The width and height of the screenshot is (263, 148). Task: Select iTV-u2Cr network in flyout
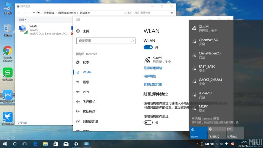pyautogui.click(x=211, y=95)
